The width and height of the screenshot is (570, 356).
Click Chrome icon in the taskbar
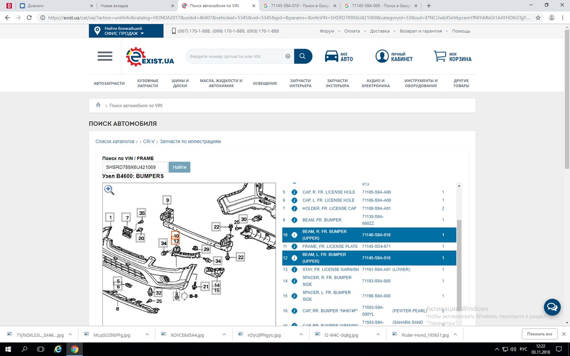(74, 349)
